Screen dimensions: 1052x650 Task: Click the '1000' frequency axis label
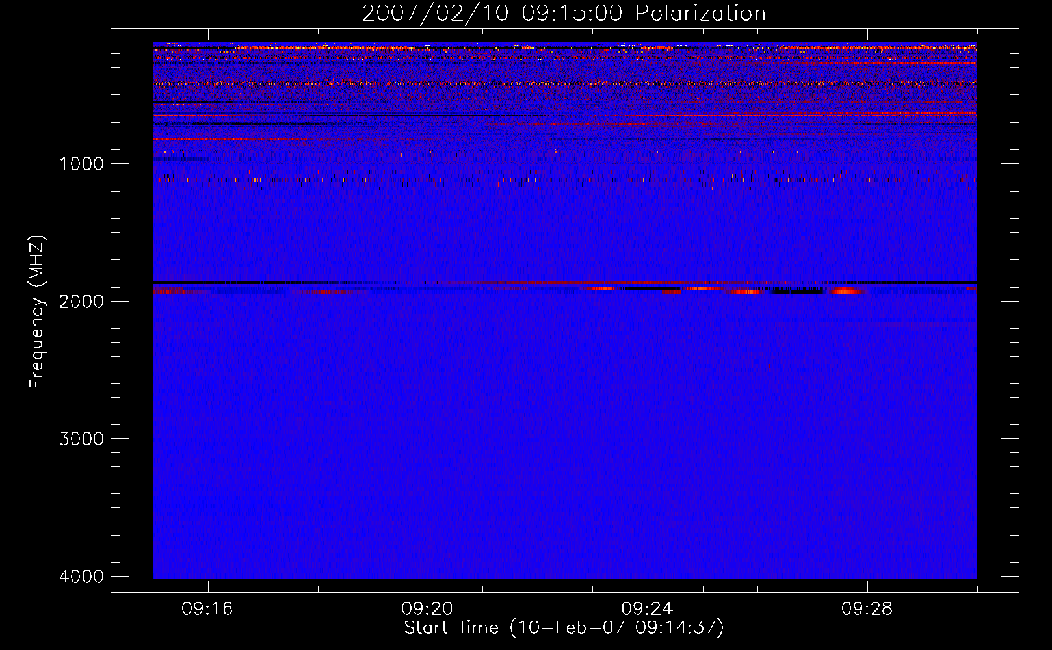point(81,164)
